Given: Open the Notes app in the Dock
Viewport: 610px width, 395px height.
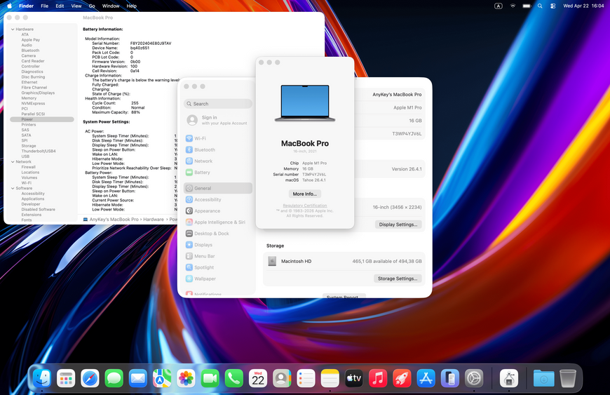Looking at the screenshot, I should tap(330, 378).
